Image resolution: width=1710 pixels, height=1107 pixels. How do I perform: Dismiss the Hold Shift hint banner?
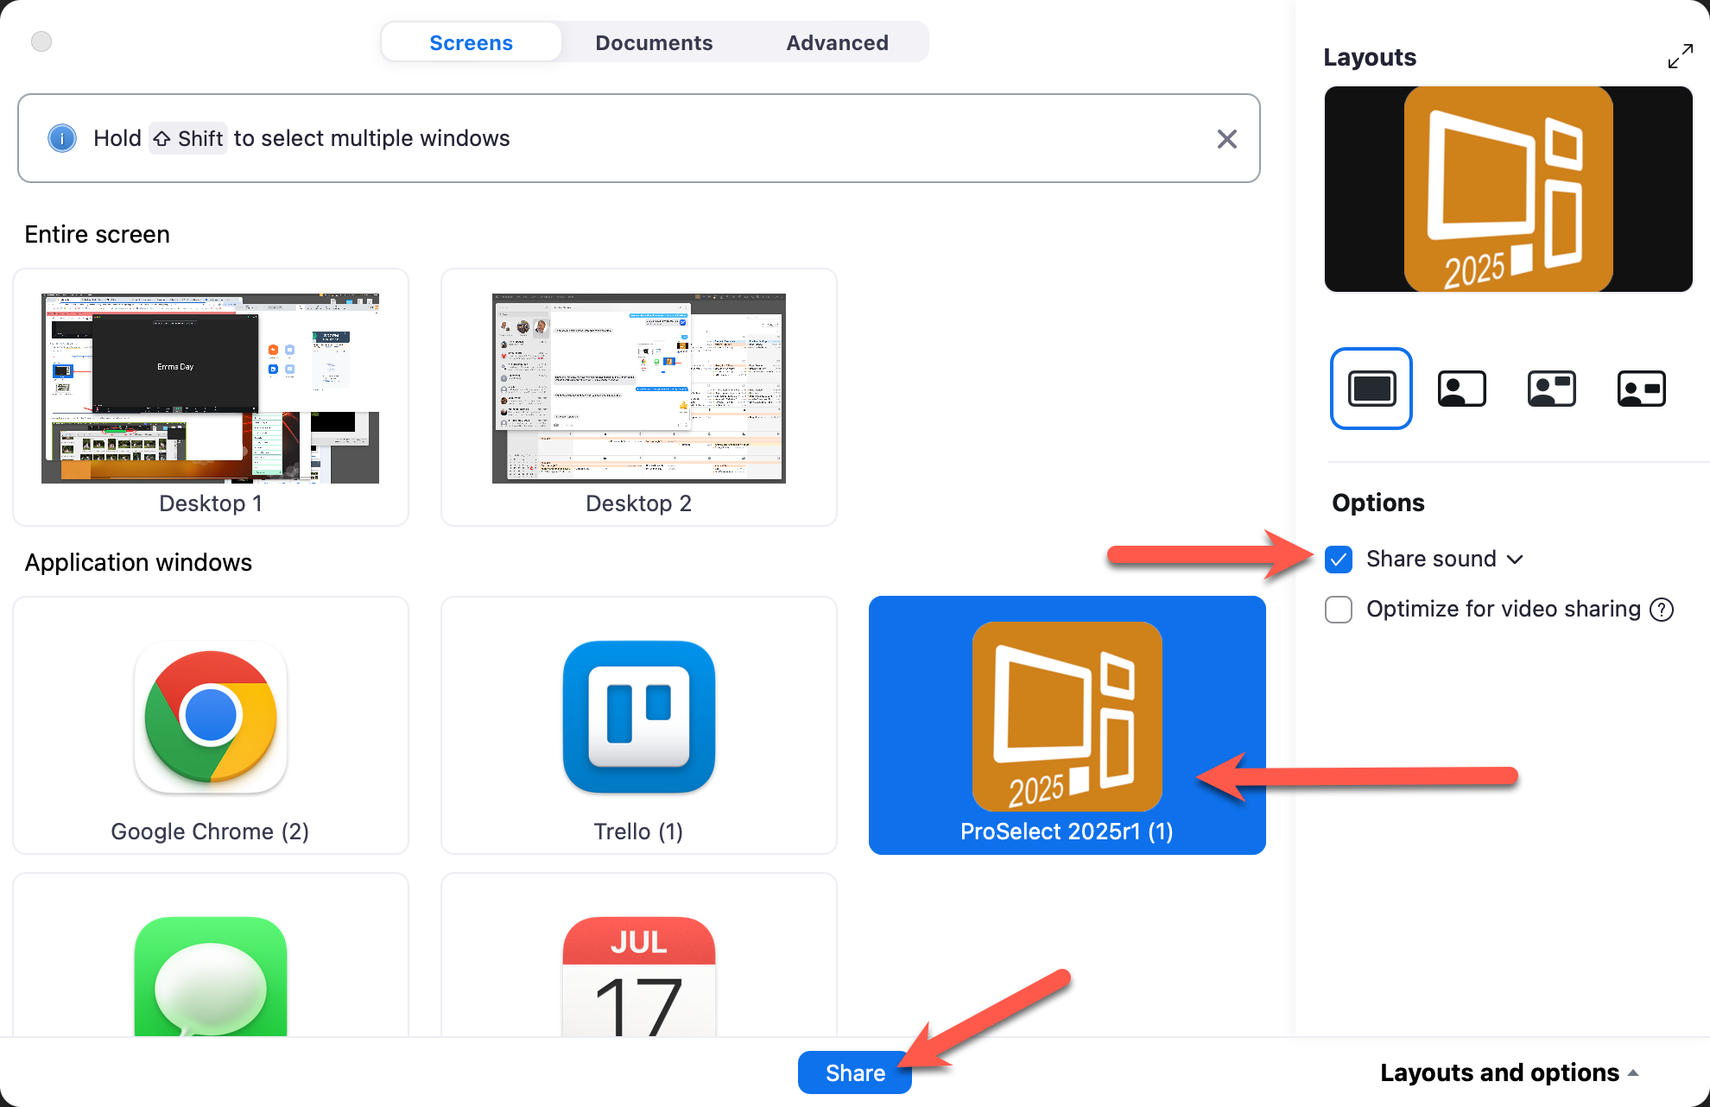click(1226, 139)
